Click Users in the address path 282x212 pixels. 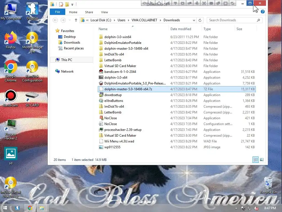(x=121, y=20)
